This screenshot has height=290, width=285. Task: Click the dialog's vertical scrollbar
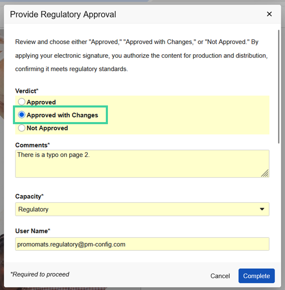tap(279, 86)
